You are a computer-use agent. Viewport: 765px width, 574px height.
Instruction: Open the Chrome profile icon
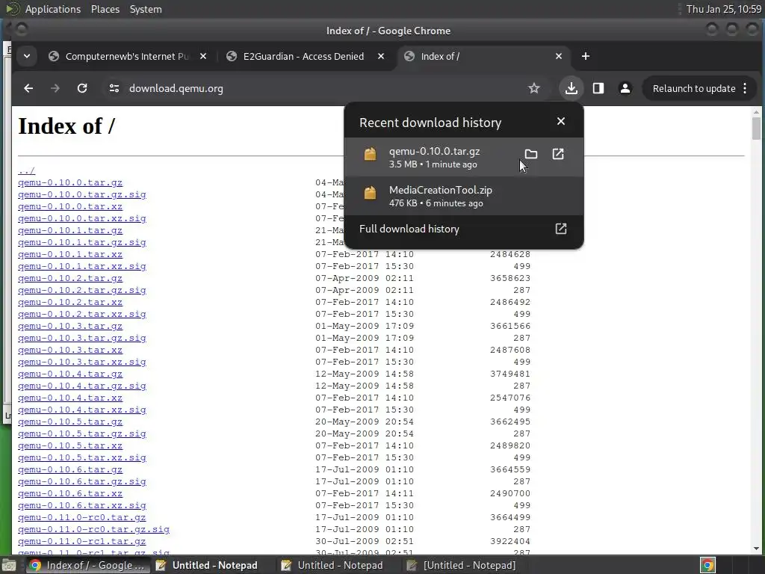pos(625,88)
